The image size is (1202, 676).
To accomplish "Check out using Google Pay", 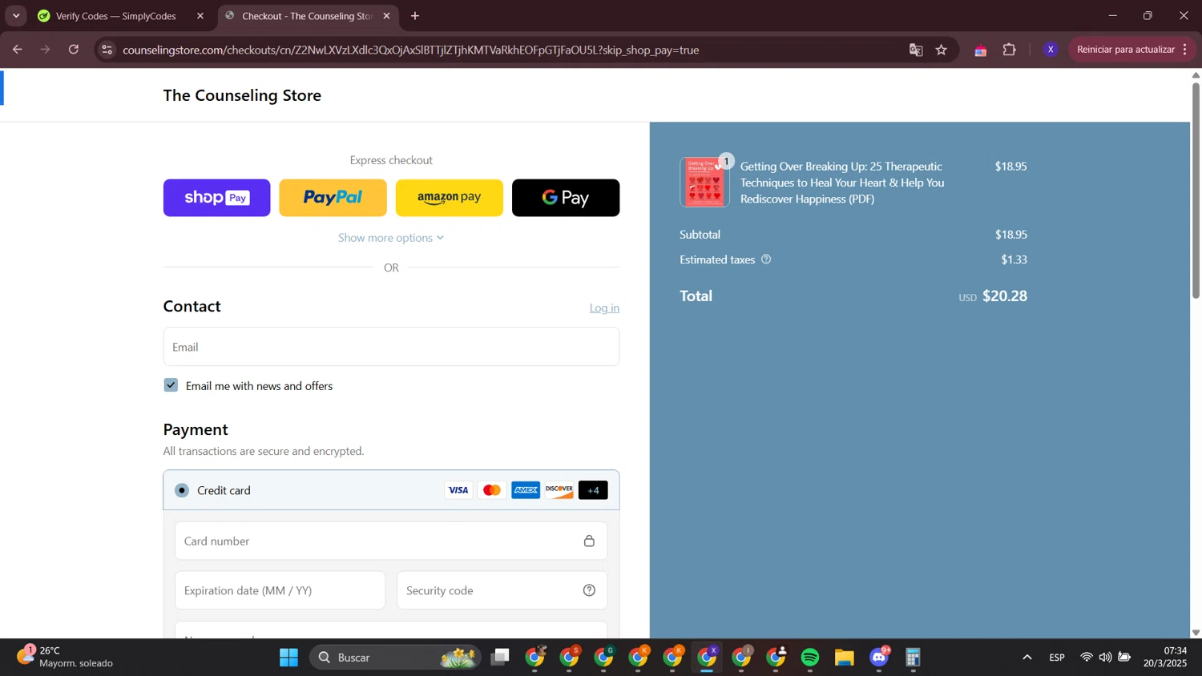I will [x=566, y=198].
